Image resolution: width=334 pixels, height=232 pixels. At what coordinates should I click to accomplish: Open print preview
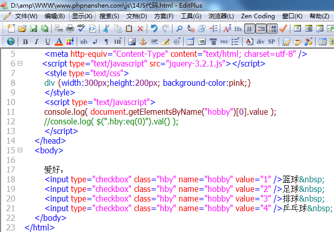58,28
